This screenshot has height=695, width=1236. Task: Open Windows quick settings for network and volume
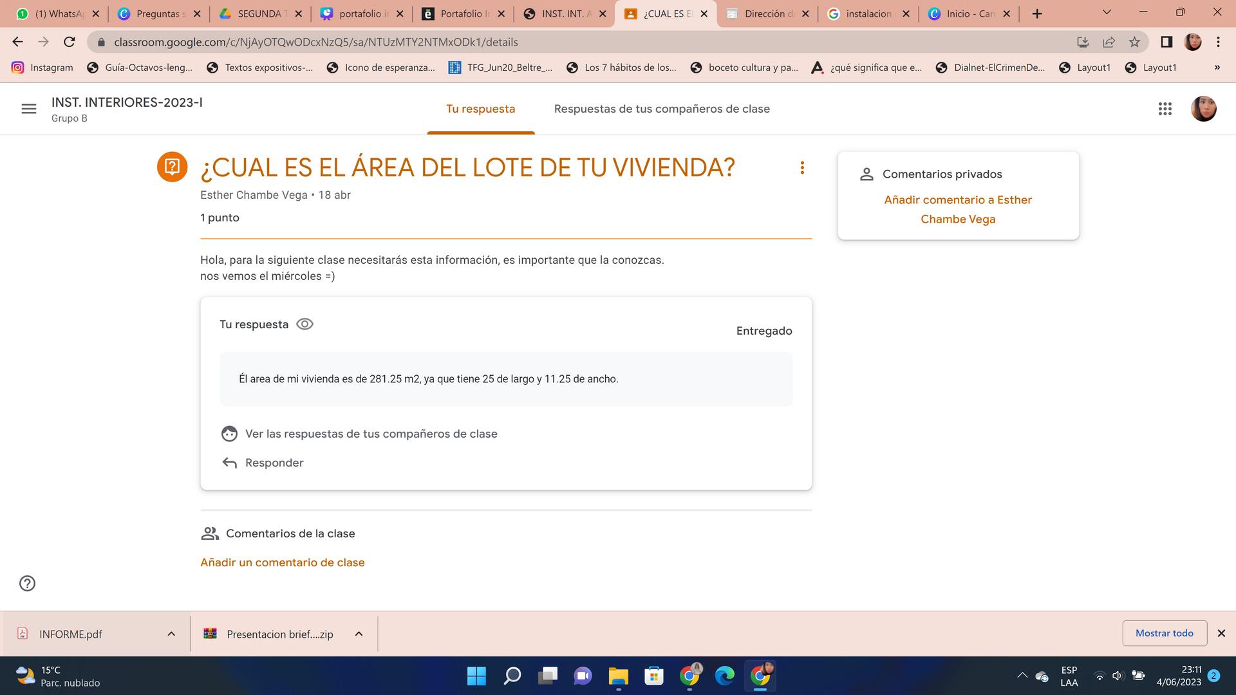click(1118, 676)
